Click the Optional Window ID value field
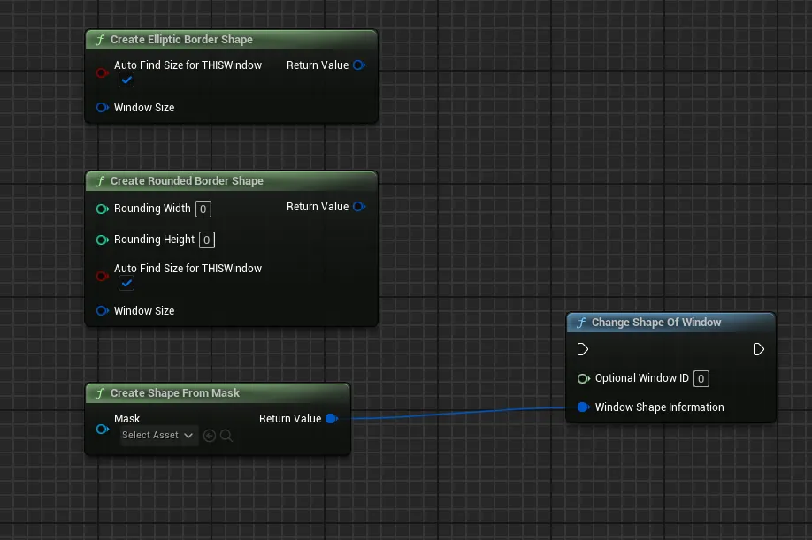 701,379
